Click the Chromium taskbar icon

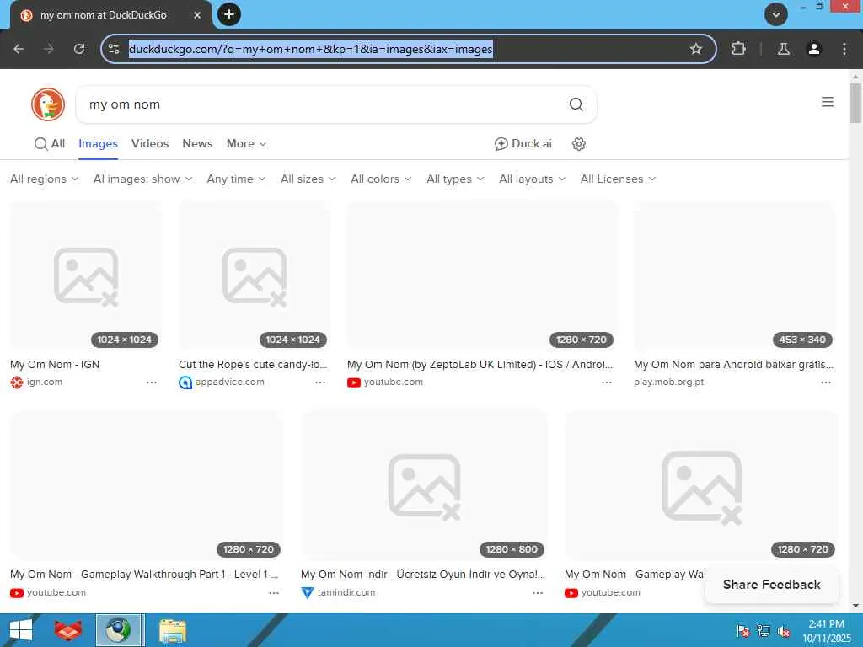click(120, 630)
